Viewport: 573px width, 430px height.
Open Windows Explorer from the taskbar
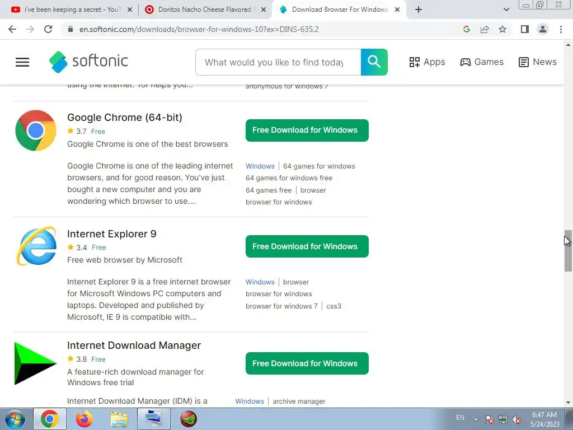(119, 419)
